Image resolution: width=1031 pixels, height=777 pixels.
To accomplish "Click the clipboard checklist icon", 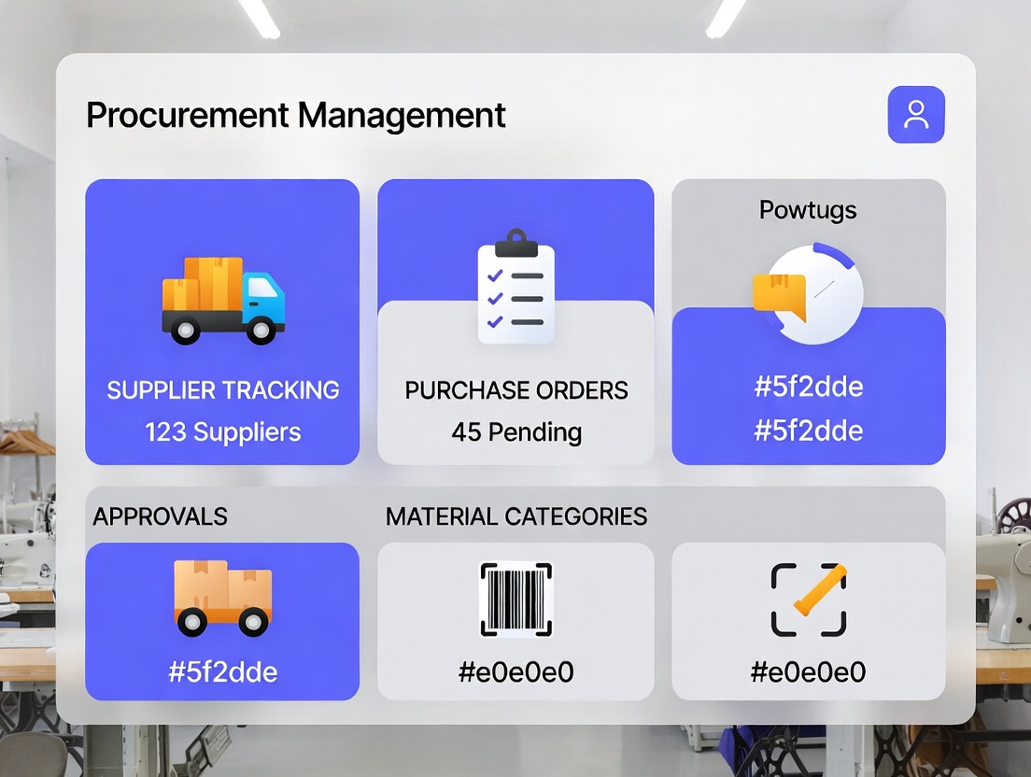I will tap(515, 289).
